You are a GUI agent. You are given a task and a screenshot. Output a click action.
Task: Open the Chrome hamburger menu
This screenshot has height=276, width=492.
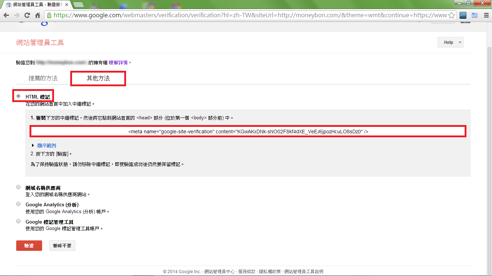[x=486, y=15]
